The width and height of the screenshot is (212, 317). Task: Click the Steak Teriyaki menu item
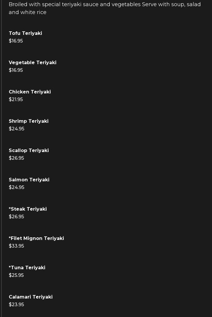coord(28,209)
